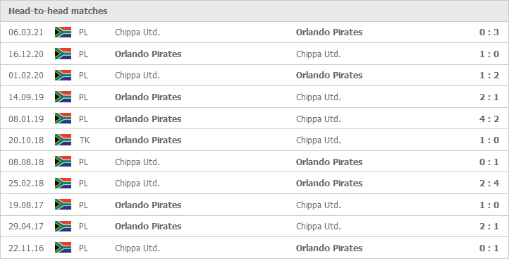This screenshot has width=509, height=259.
Task: Click the Head-to-head matches header
Action: 58,11
